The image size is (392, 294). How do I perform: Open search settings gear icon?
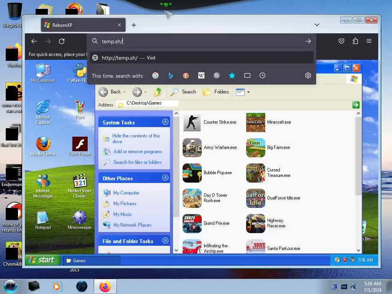pyautogui.click(x=308, y=75)
